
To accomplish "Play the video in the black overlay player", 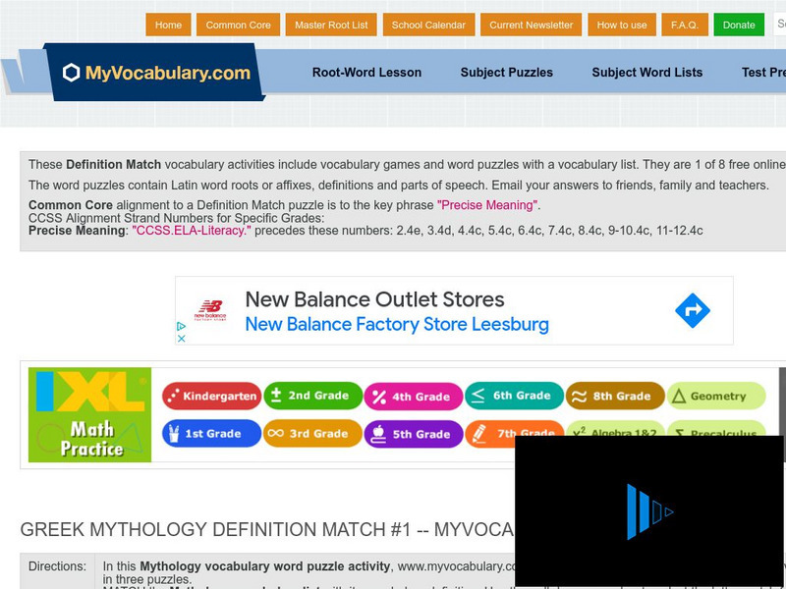I will (649, 511).
